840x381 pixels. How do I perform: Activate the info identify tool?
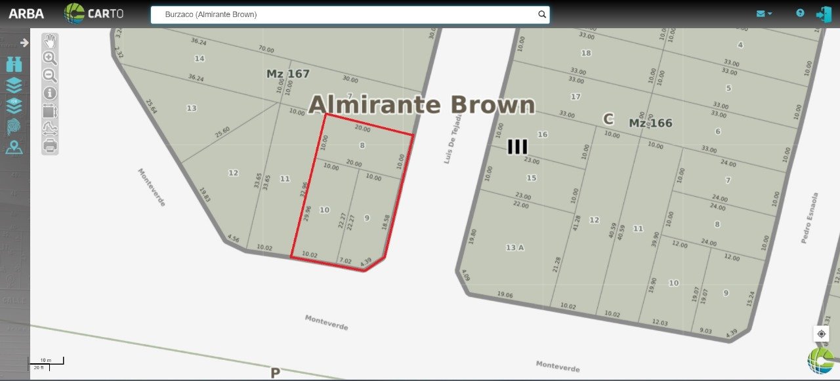[x=50, y=93]
